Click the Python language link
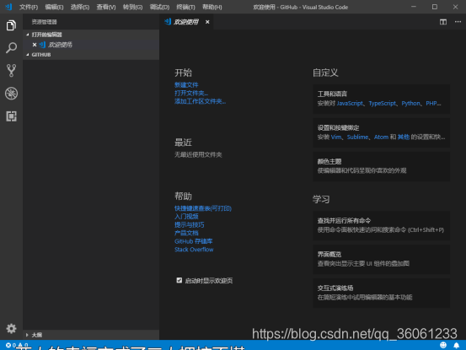466x350 pixels. point(410,104)
